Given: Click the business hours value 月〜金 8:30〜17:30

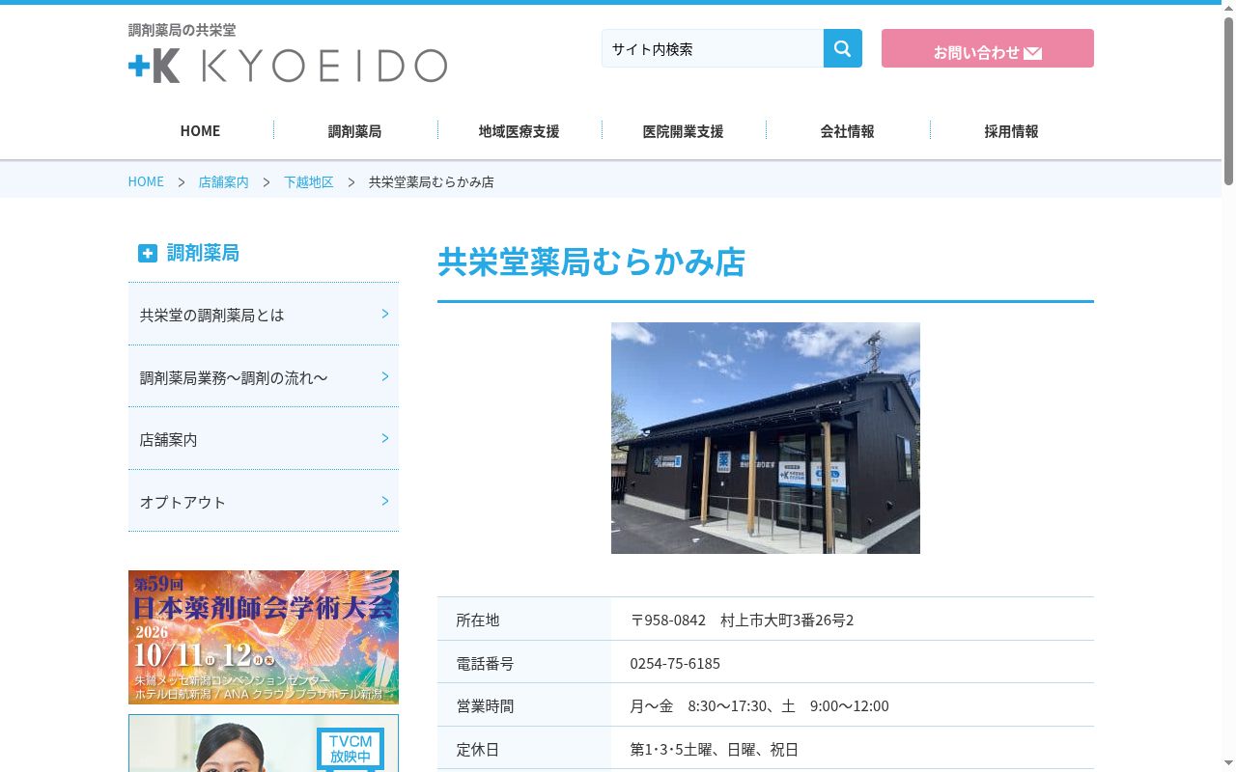Looking at the screenshot, I should coord(698,705).
